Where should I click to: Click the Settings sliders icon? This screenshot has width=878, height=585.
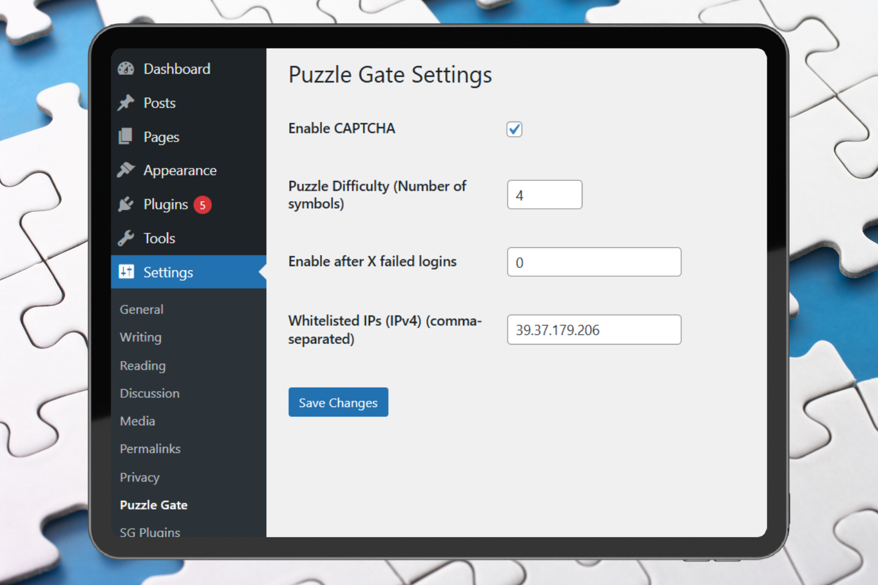point(126,271)
